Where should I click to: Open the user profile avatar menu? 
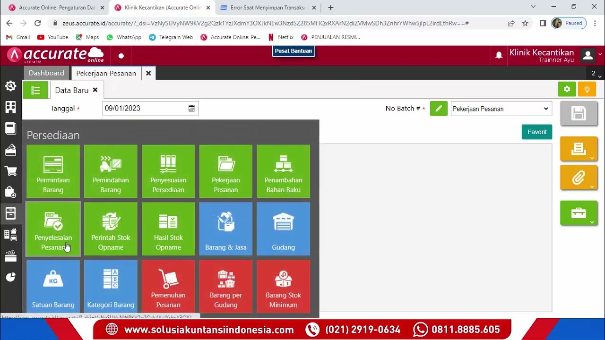pos(588,56)
